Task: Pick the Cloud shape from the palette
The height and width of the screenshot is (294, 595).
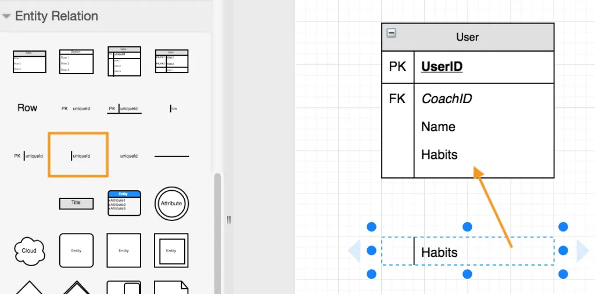Action: click(x=29, y=251)
